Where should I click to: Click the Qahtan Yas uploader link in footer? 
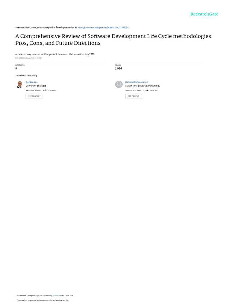coord(57,296)
